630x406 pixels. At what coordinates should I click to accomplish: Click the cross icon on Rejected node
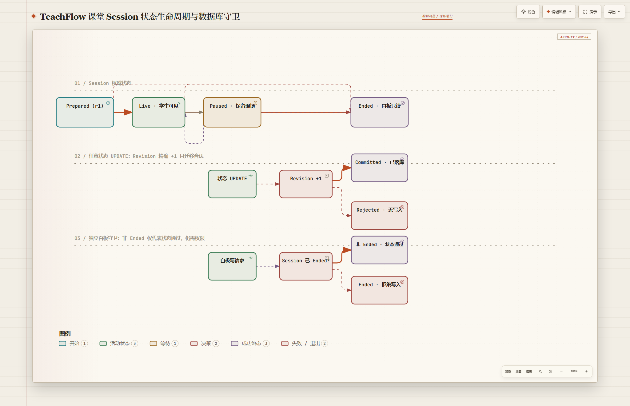click(x=402, y=207)
